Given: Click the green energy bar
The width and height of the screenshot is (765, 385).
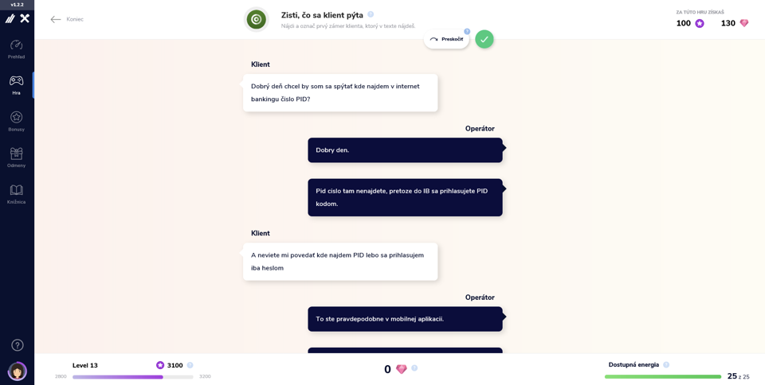Looking at the screenshot, I should point(662,377).
